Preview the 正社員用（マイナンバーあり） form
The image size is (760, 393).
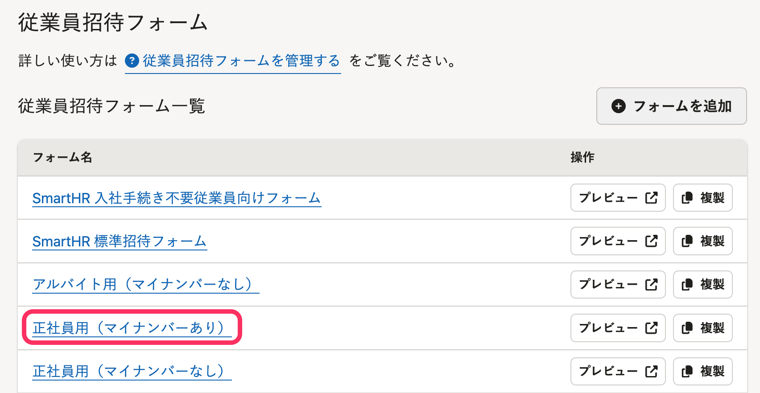(618, 328)
